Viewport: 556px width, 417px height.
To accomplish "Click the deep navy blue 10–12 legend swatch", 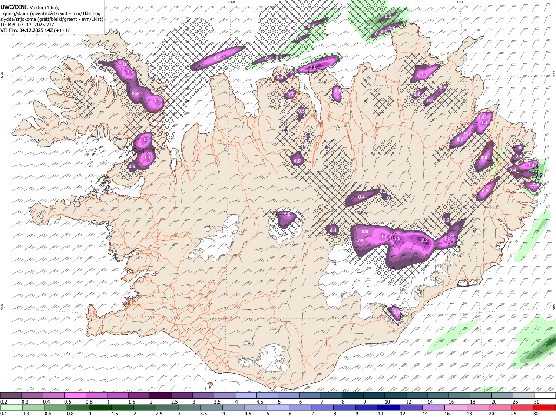I will click(x=389, y=407).
